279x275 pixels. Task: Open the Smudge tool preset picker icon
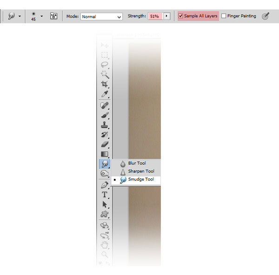11,16
